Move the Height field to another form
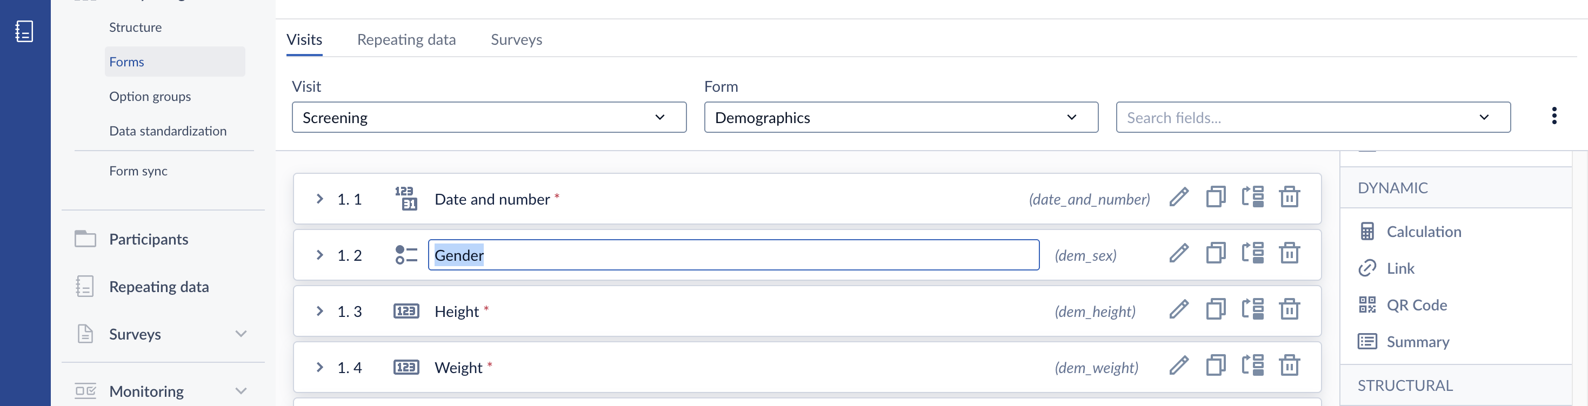This screenshot has height=406, width=1588. [x=1253, y=310]
